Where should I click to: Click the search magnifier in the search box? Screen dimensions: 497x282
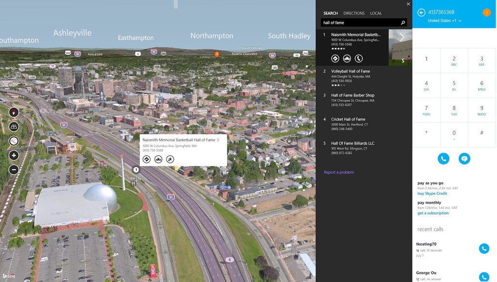(403, 22)
